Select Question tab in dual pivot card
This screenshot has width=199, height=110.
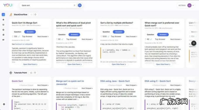62,34
